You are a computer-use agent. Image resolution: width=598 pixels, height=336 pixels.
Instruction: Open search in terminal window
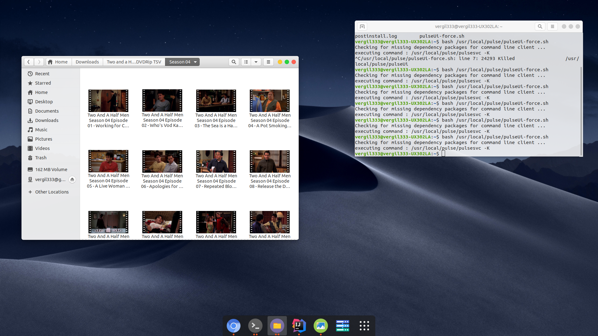(540, 26)
